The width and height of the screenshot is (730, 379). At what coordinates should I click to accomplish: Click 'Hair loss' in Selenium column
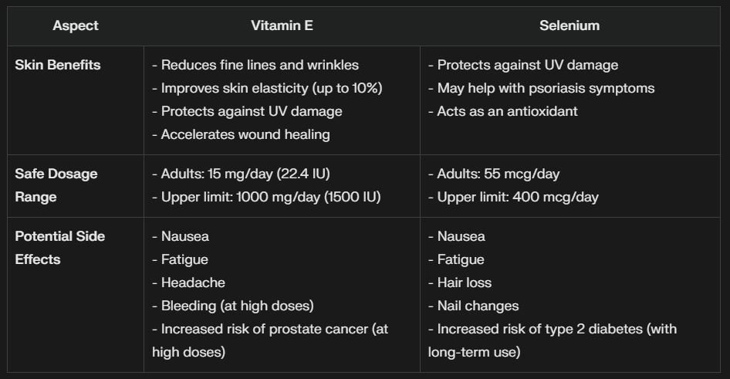pos(460,283)
